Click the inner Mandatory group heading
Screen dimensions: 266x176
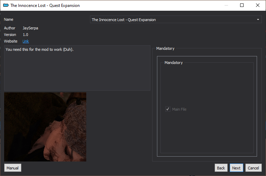(174, 63)
